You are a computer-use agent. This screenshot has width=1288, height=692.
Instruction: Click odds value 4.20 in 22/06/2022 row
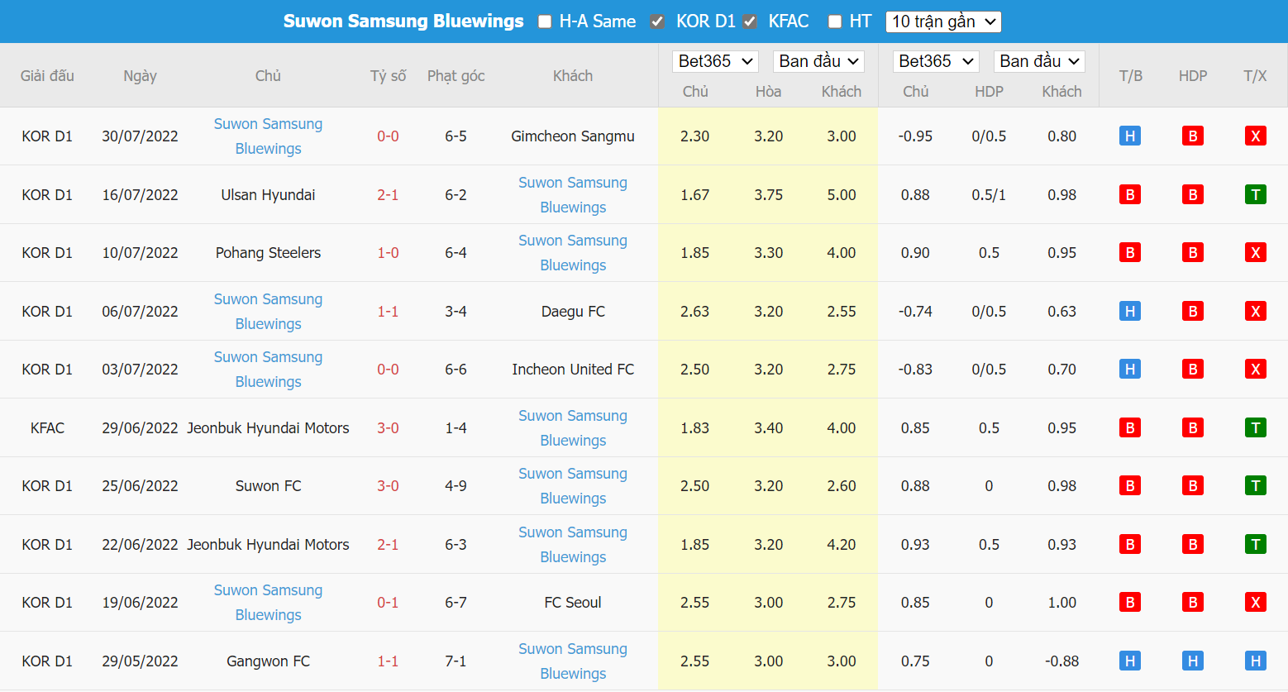click(x=842, y=545)
